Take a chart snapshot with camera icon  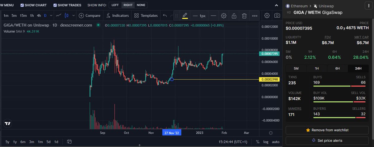277,15
